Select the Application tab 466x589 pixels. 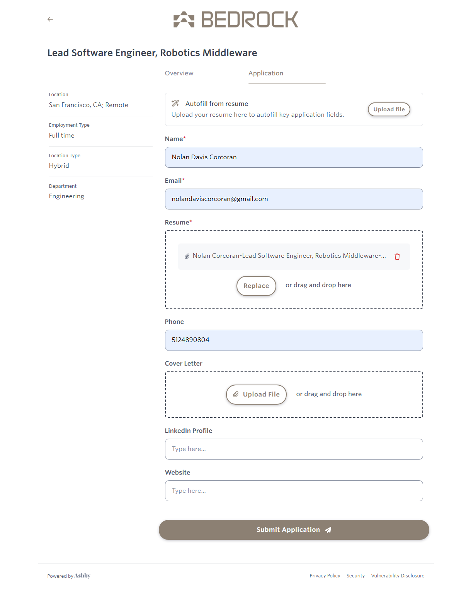tap(266, 73)
